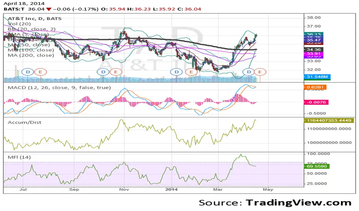Select the E earnings marker after 2014
Viewport: 359px width, 211px height.
191,72
